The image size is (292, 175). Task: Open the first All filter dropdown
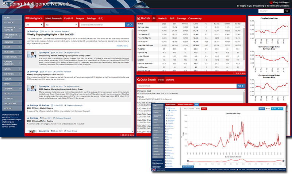34,24
